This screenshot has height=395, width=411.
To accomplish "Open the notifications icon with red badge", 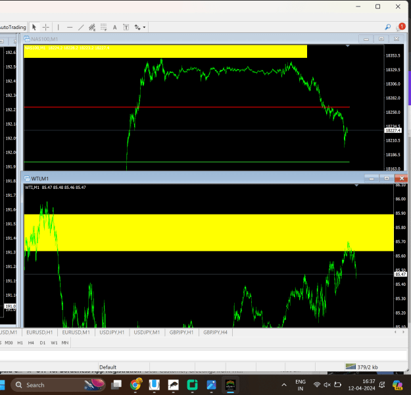I will [401, 27].
